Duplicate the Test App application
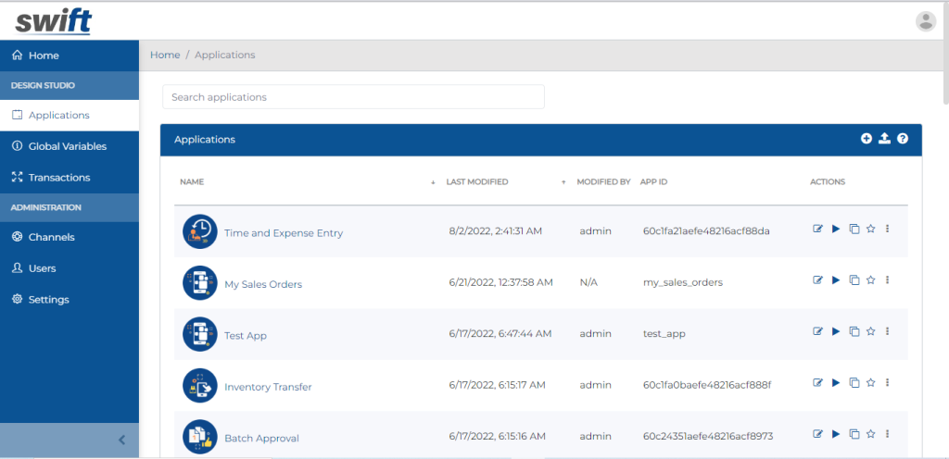Viewport: 949px width, 459px height. [854, 331]
